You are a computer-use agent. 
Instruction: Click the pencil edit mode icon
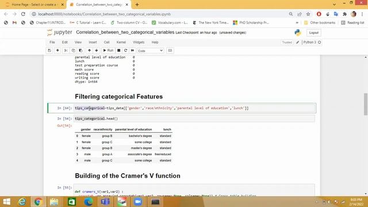298,42
